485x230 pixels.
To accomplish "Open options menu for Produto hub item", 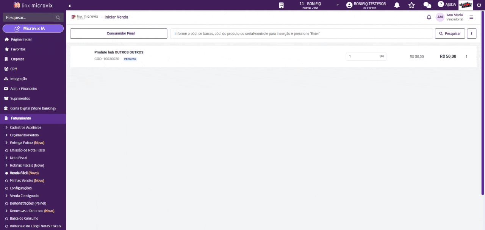I will 466,56.
